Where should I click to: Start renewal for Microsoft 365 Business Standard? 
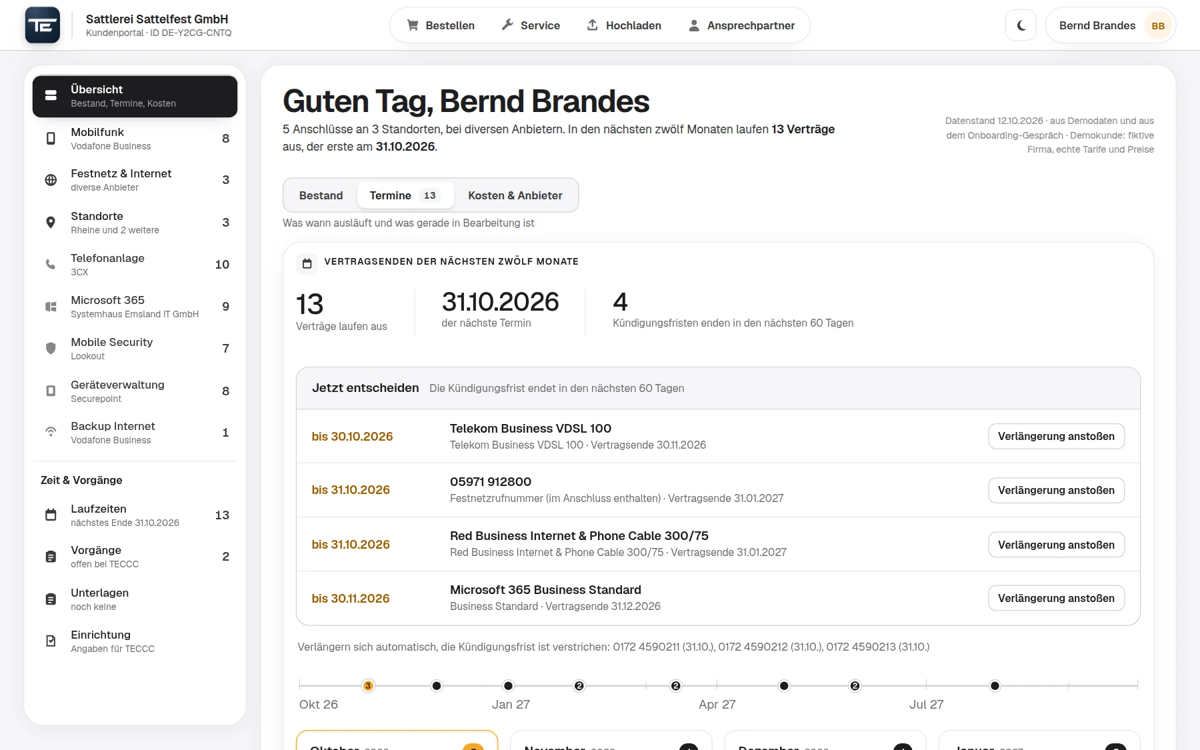point(1056,599)
